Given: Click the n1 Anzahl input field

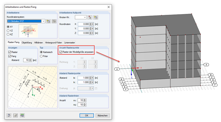Looking at the screenshot, I should click(81, 100).
